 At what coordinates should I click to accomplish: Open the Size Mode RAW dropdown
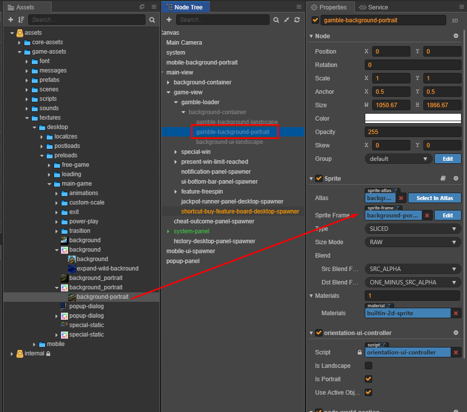[413, 242]
